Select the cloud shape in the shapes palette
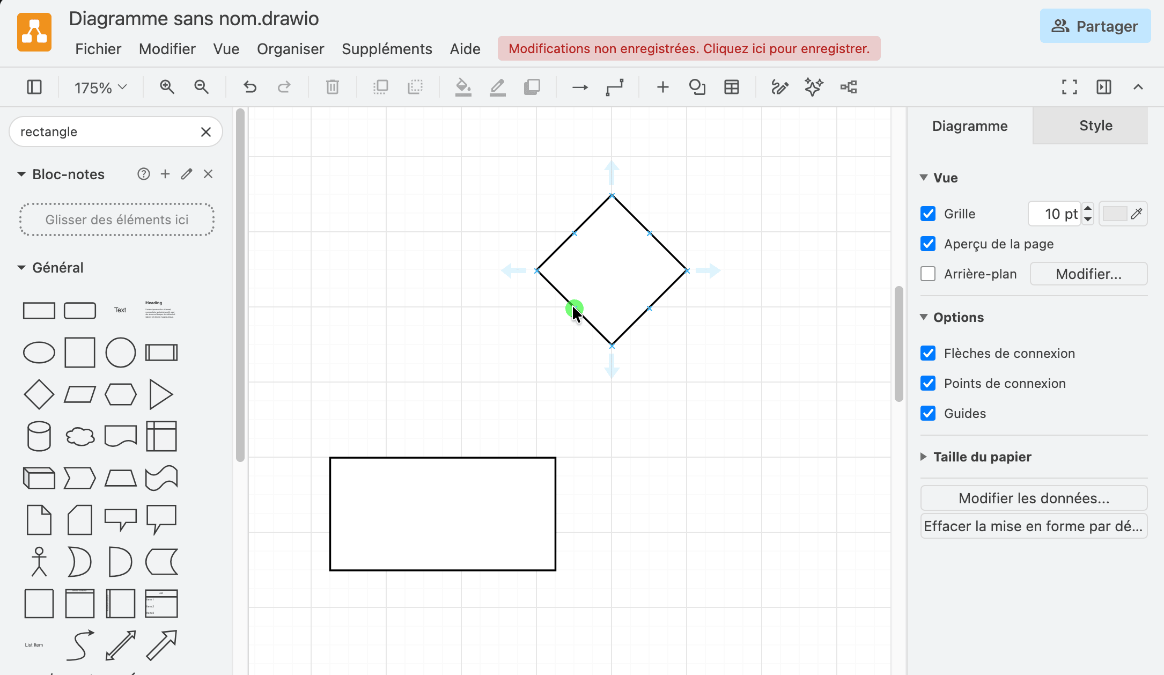1164x675 pixels. (80, 436)
